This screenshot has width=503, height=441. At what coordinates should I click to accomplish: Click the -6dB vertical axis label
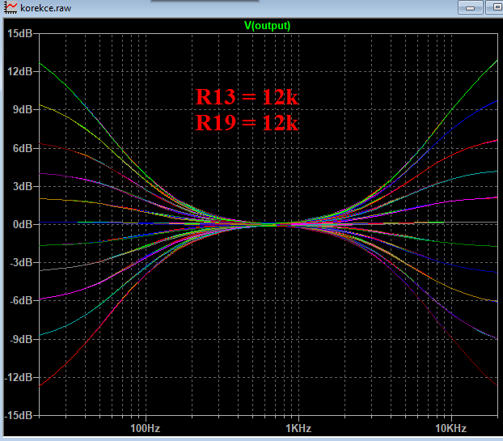tap(21, 301)
